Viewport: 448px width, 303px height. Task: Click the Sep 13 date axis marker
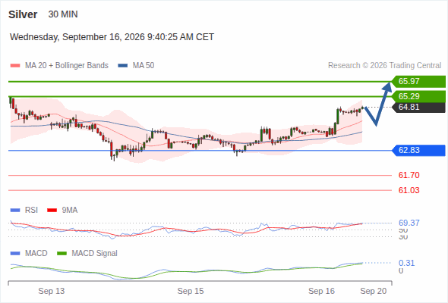52,291
